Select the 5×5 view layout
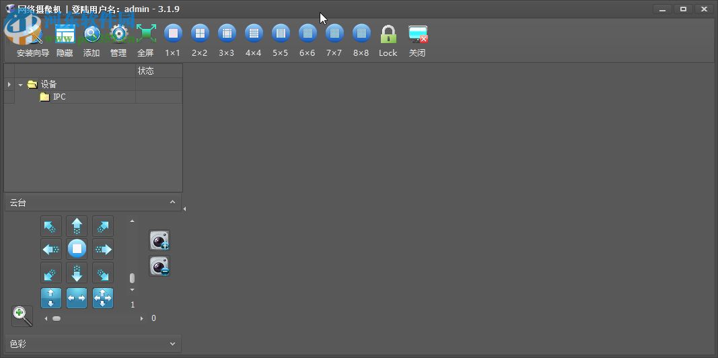 pos(280,40)
